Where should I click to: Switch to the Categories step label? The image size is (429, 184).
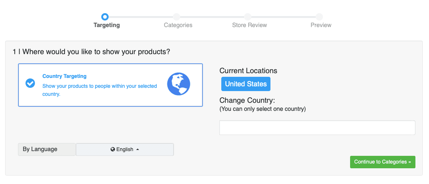tap(178, 25)
